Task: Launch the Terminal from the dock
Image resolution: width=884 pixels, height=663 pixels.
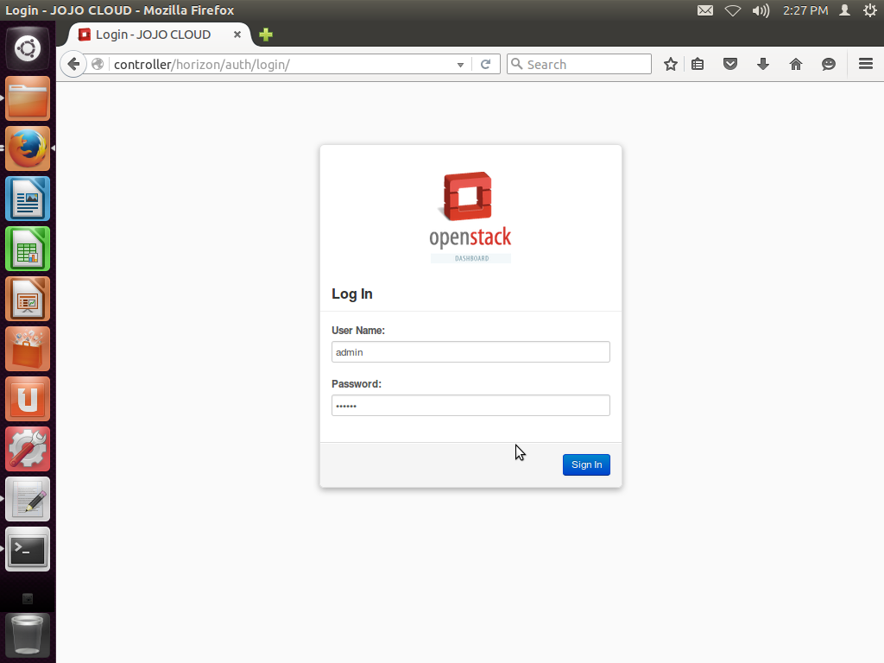Action: (x=27, y=549)
